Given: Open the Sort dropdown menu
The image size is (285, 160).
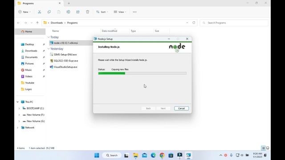Looking at the screenshot, I should point(102,12).
